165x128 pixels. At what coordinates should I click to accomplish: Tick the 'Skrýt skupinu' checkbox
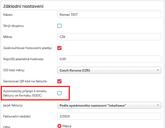coord(59,26)
